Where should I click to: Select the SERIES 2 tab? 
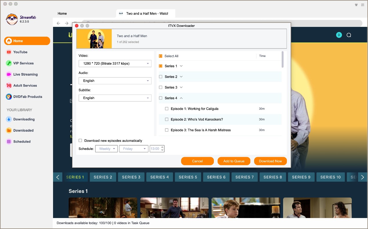103,177
